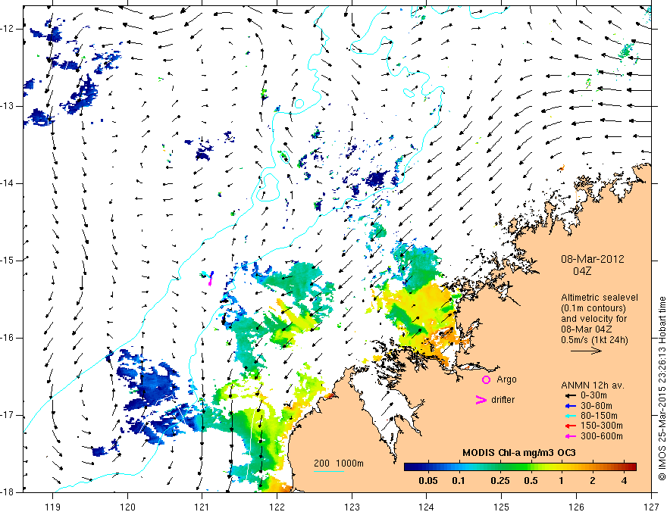667x515 pixels.
Task: Click the 300-600m depth legend label
Action: click(x=602, y=436)
